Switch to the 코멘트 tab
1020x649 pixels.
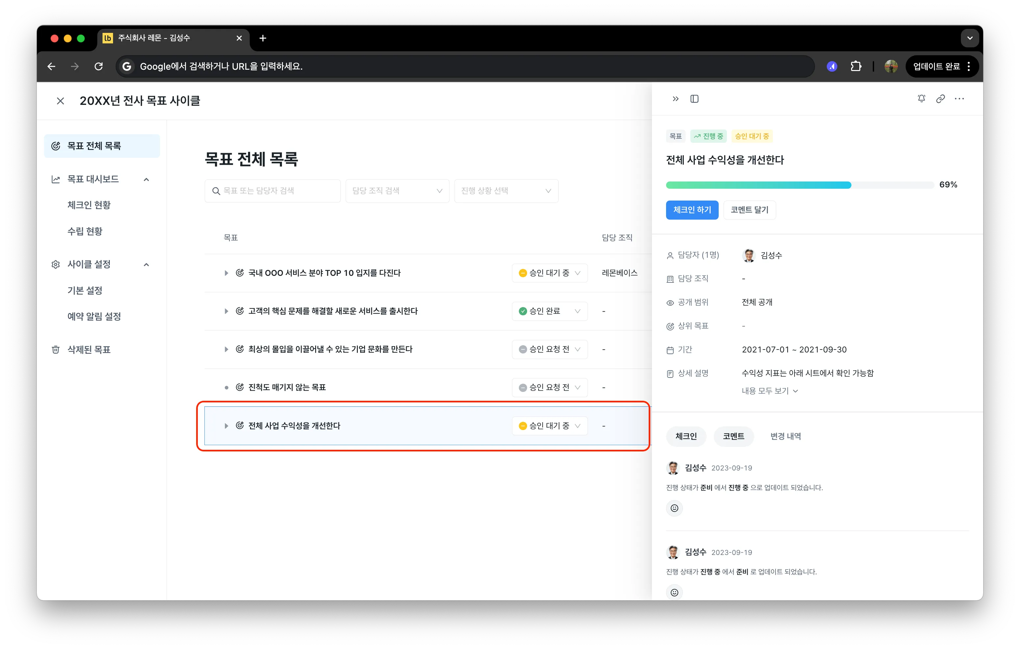(733, 436)
